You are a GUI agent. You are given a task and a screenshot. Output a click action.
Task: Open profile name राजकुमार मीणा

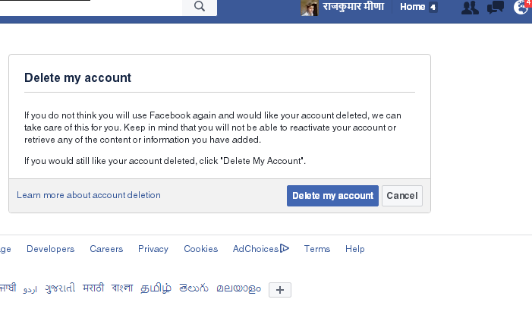(353, 7)
